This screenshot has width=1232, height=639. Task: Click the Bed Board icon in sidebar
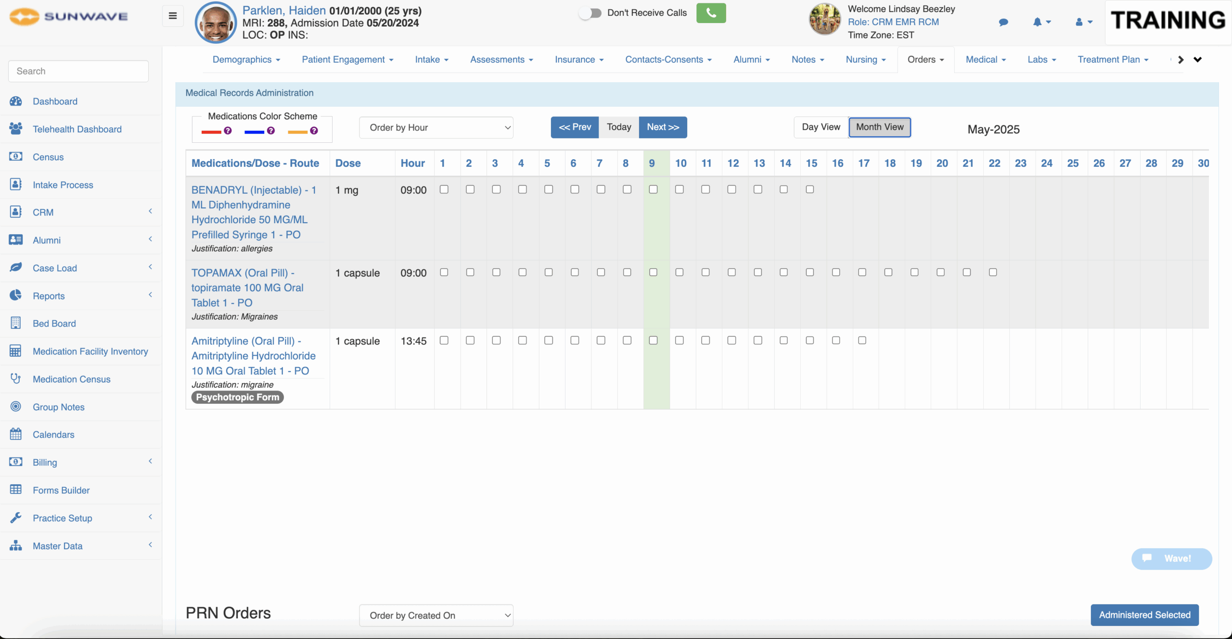tap(15, 323)
